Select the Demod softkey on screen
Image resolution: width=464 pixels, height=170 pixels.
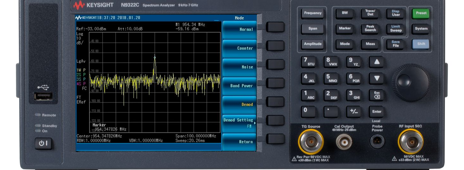coord(239,105)
